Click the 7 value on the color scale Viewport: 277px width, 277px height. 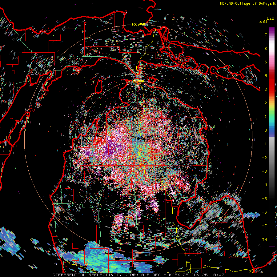tap(266, 34)
